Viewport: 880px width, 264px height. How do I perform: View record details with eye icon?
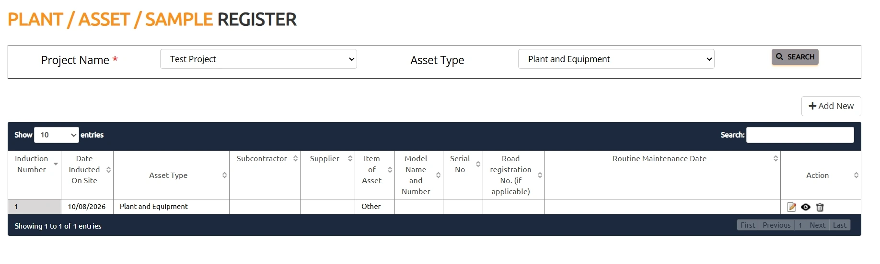tap(806, 207)
